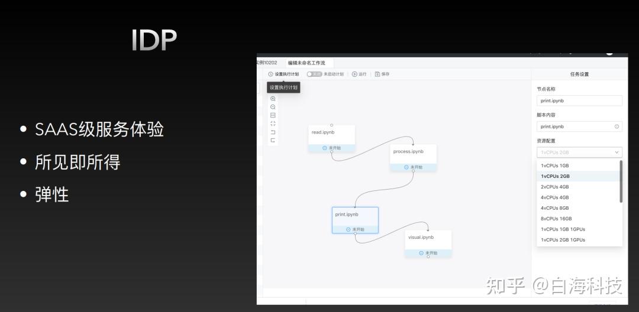
Task: Click the 运行 run button label
Action: [x=362, y=74]
